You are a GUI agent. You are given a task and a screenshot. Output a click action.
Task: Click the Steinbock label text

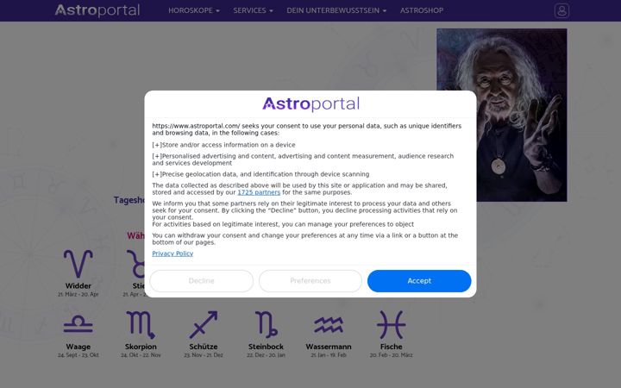click(266, 347)
